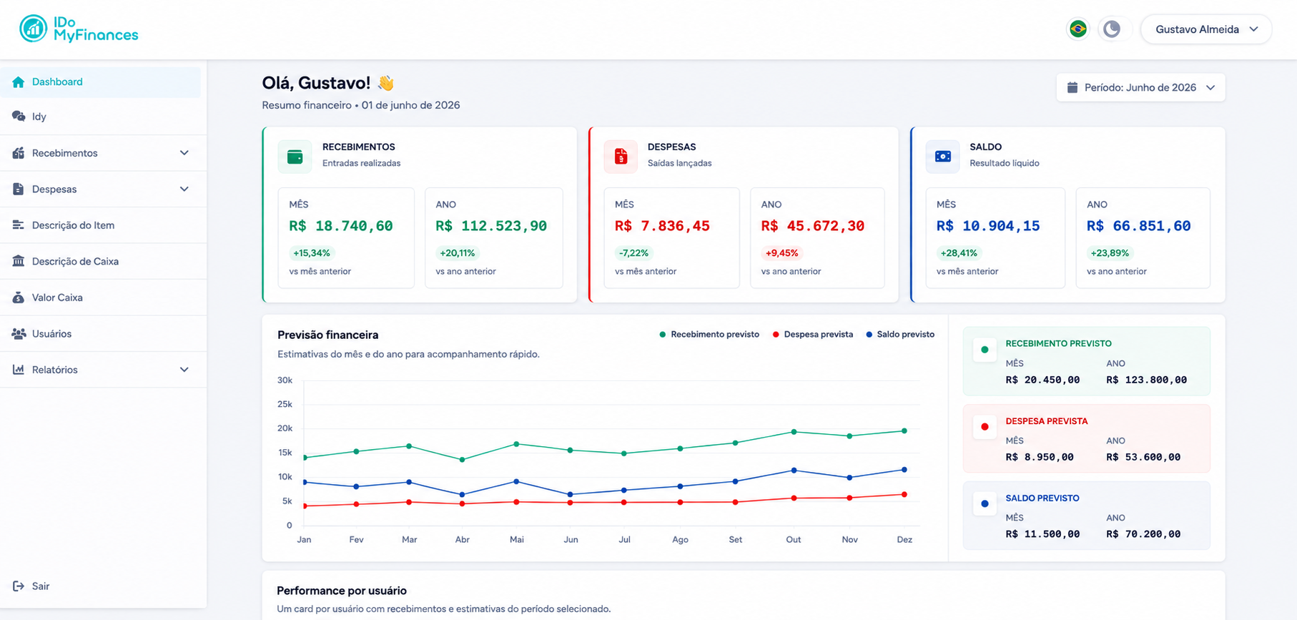Screen dimensions: 1297x620
Task: Click the Dez point on the green chart line
Action: (x=904, y=430)
